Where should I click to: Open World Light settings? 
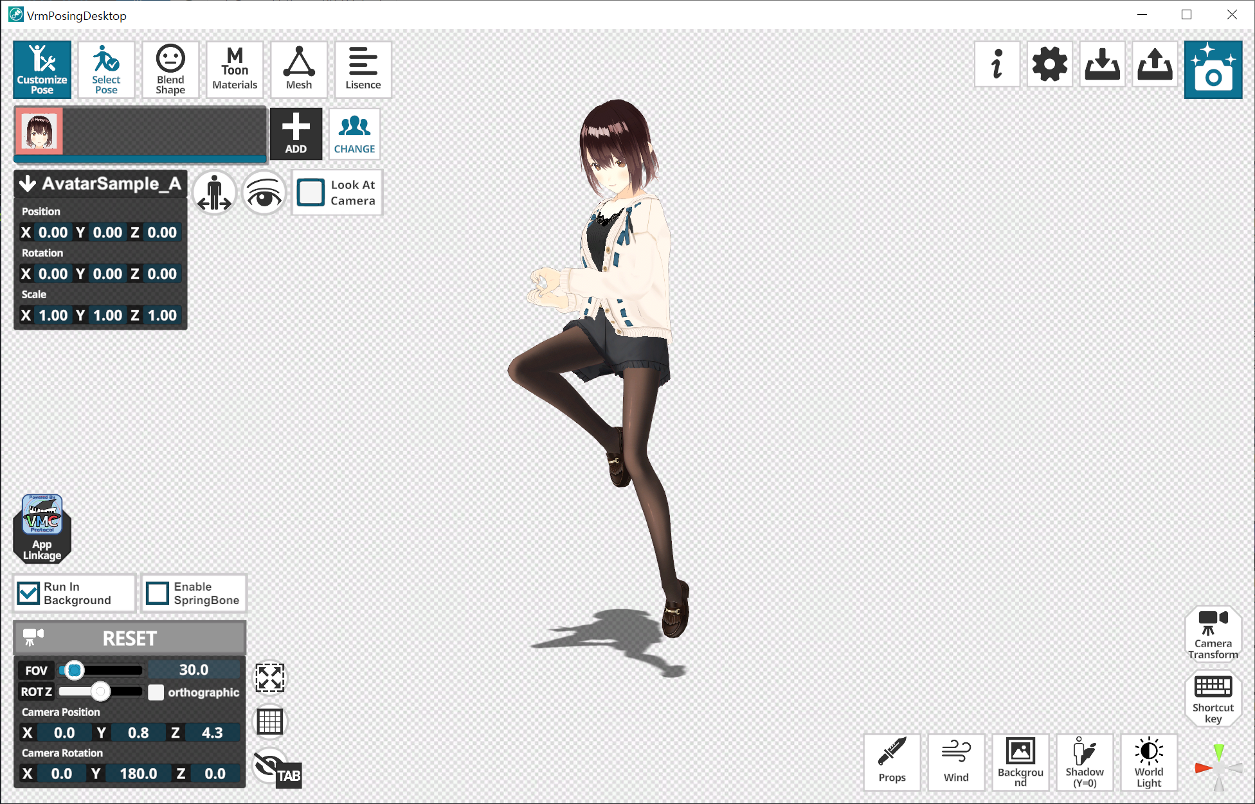[x=1149, y=762]
